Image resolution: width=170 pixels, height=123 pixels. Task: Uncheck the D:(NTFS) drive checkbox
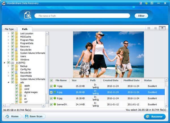(8, 62)
